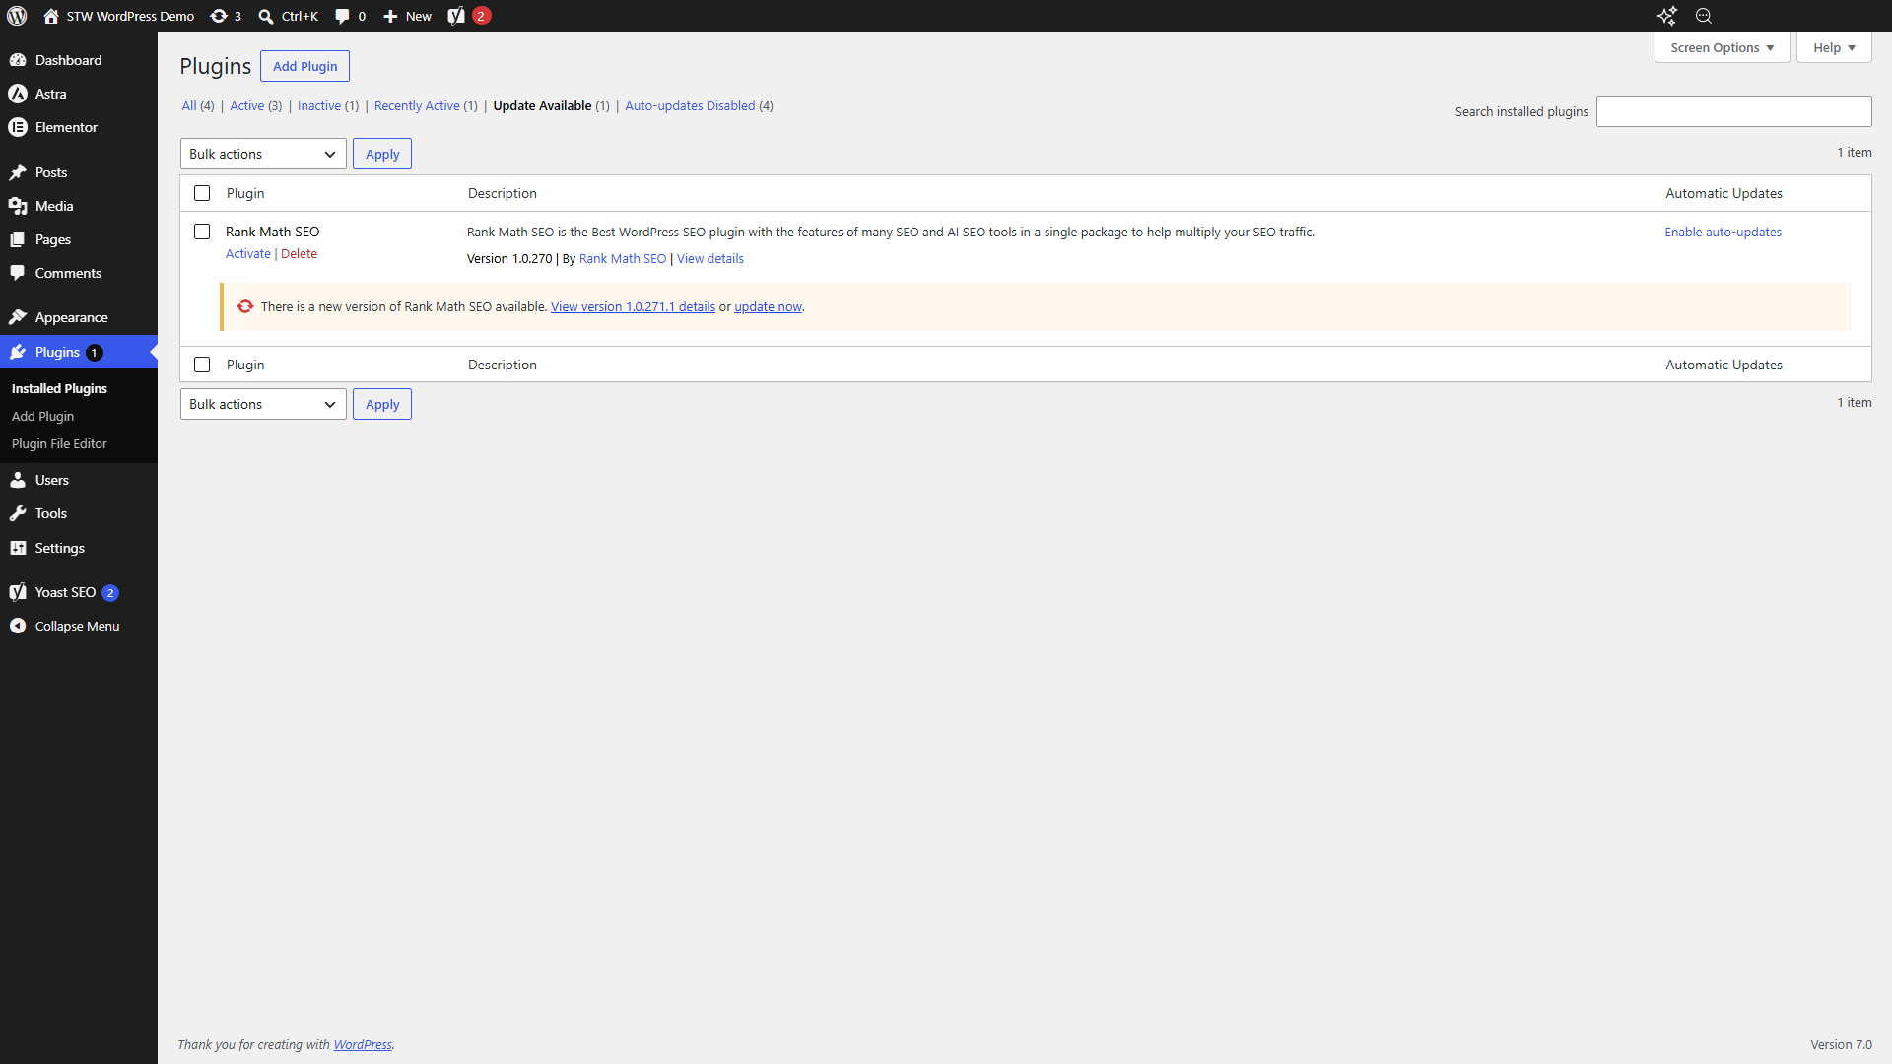1892x1064 pixels.
Task: Filter plugins by Auto-updates Disabled (4)
Action: pos(699,105)
